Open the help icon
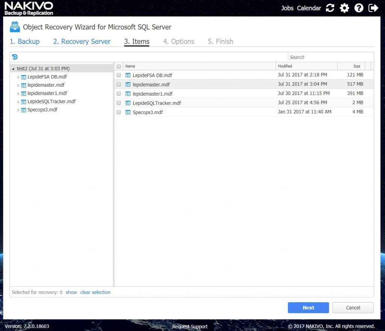The image size is (385, 331). (358, 8)
